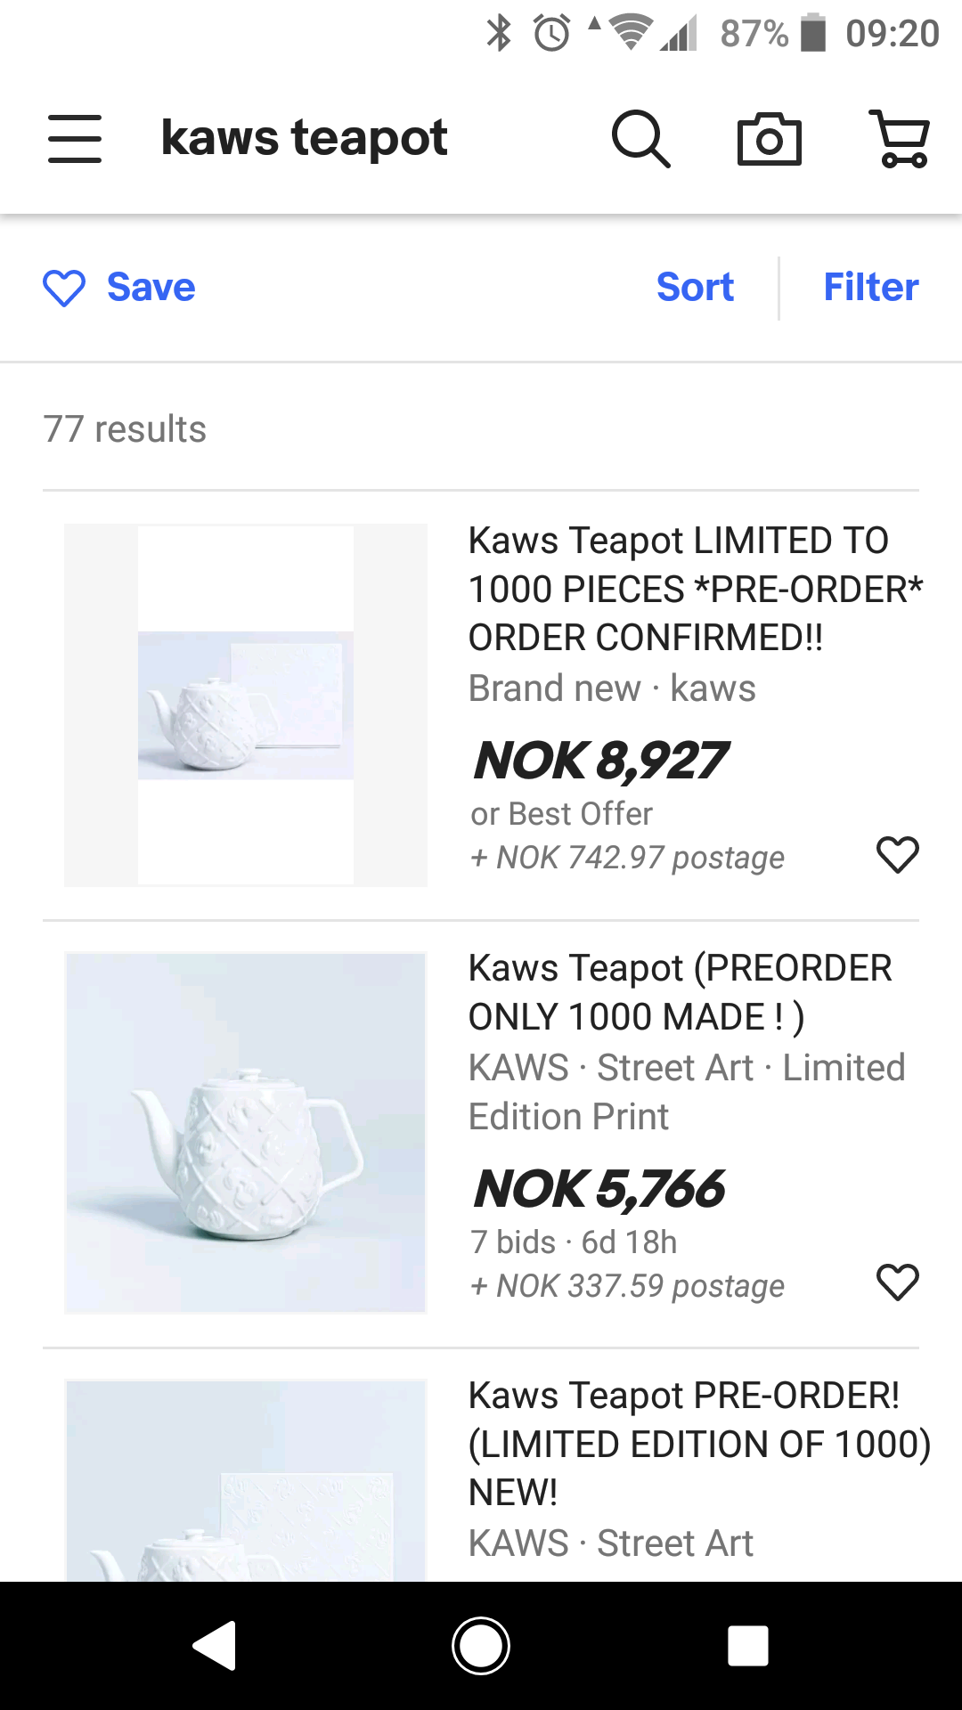Open Kaws Teapot PRE-ORDER! NEW! listing
Image resolution: width=962 pixels, height=1710 pixels.
click(698, 1443)
